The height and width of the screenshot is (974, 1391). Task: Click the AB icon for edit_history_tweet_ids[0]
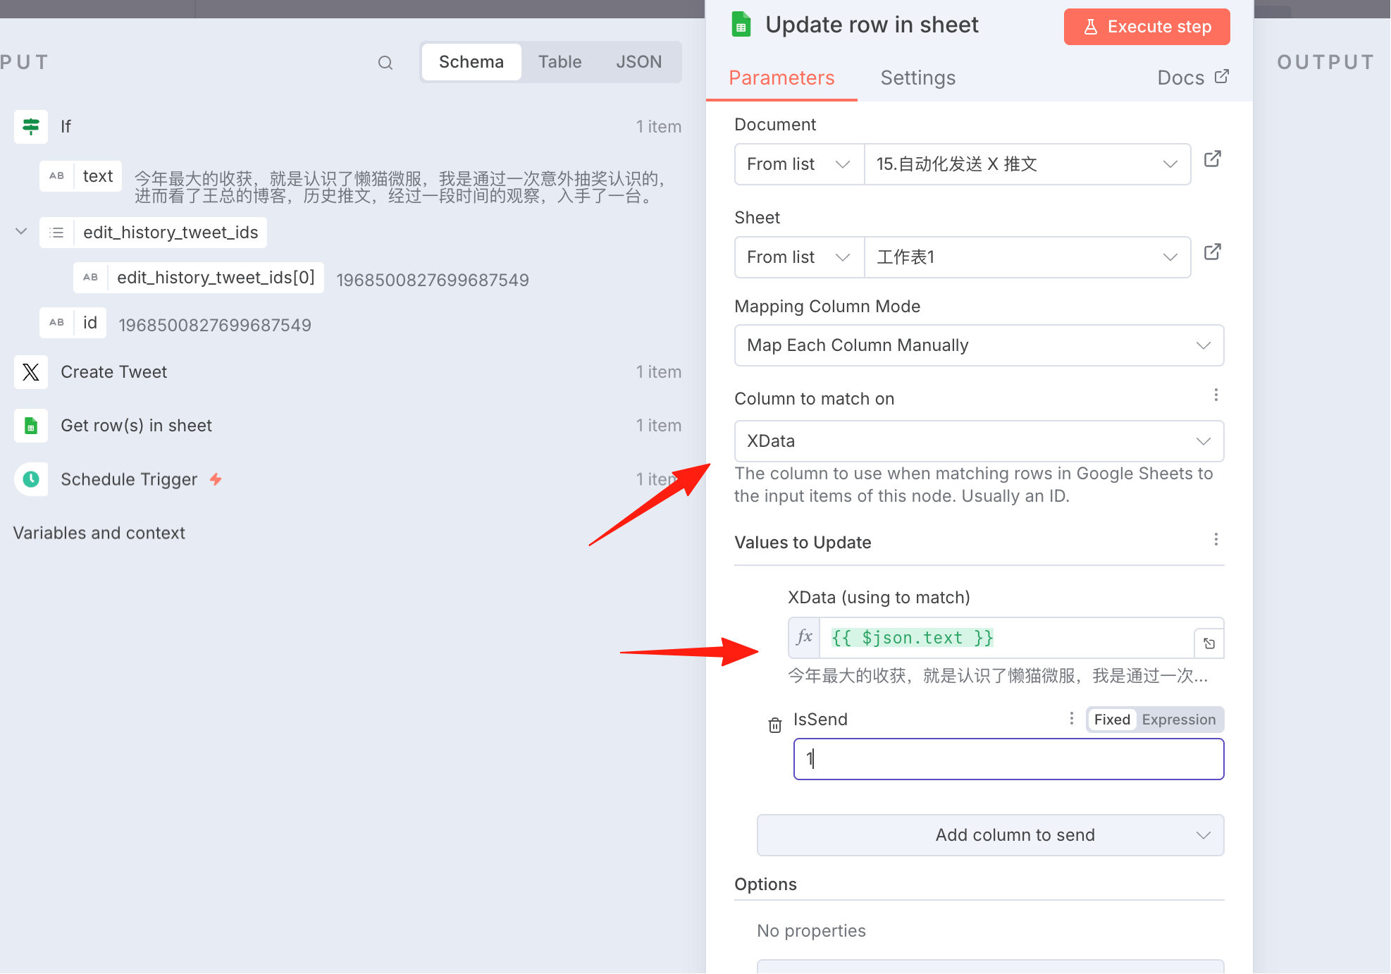point(91,278)
